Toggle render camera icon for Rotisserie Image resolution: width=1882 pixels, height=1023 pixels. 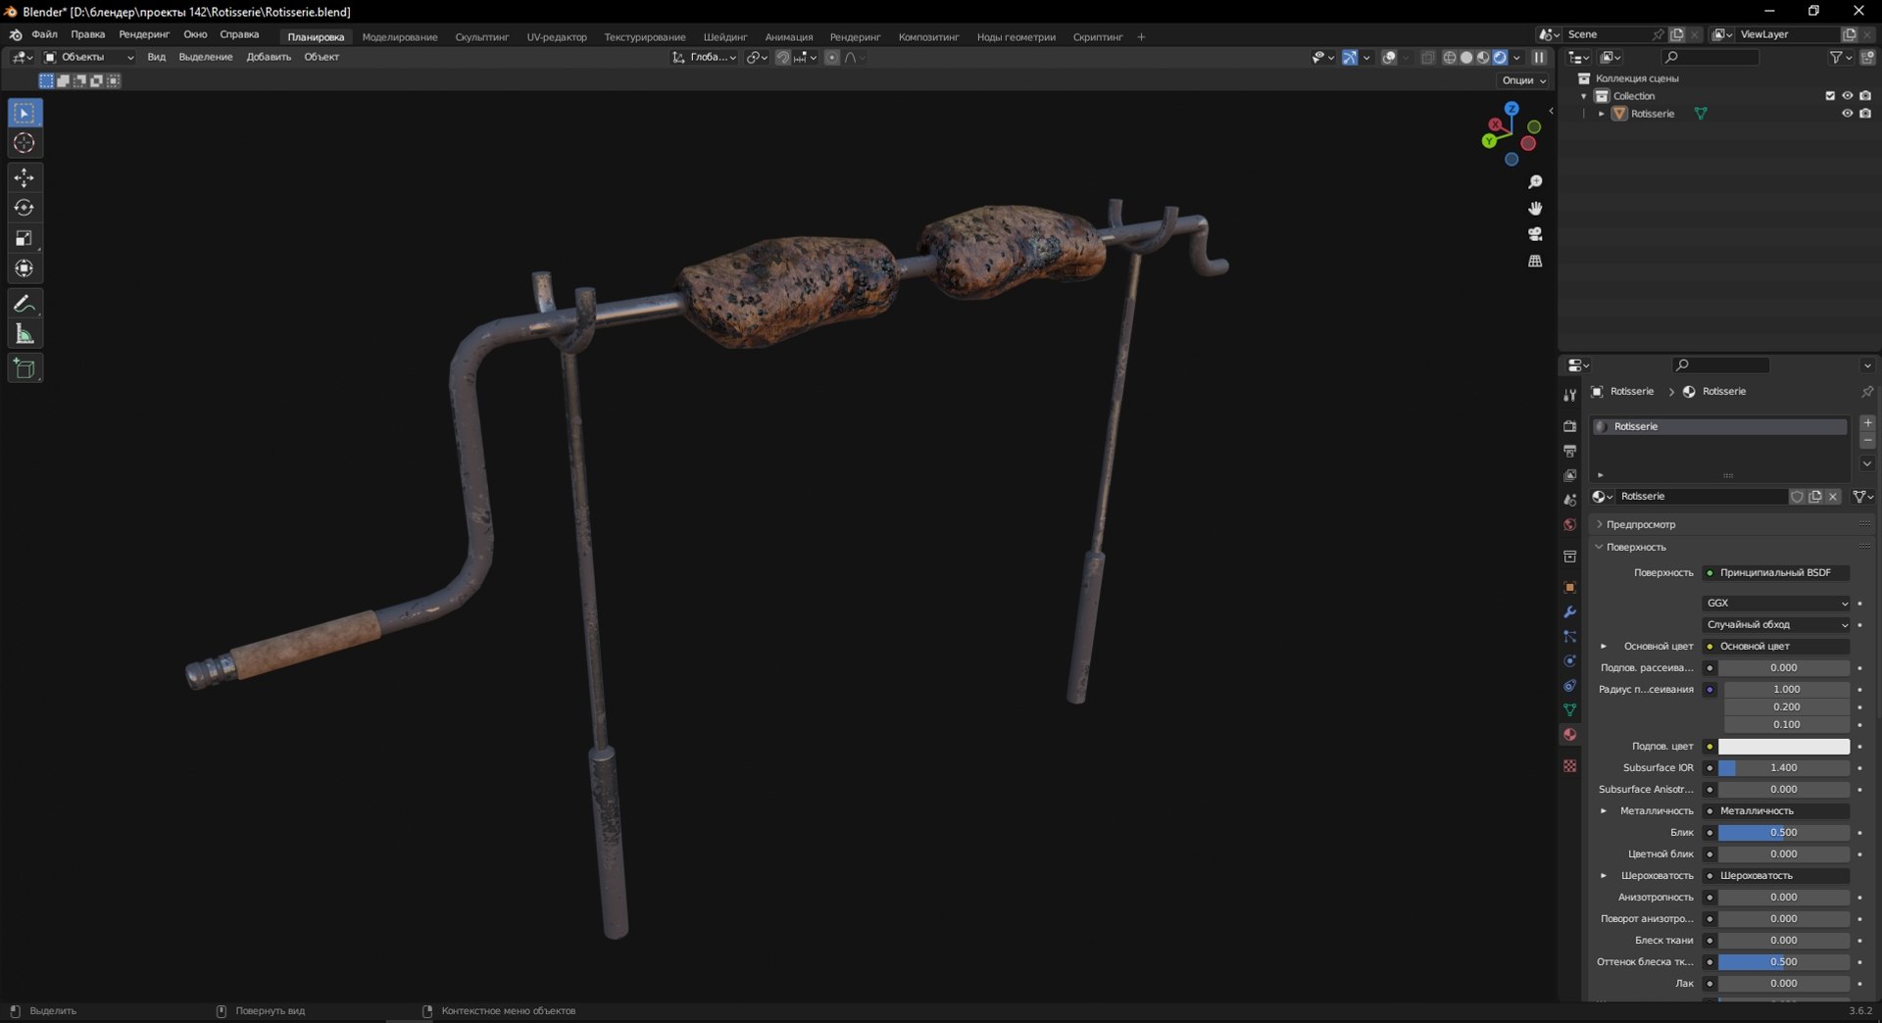(x=1865, y=114)
